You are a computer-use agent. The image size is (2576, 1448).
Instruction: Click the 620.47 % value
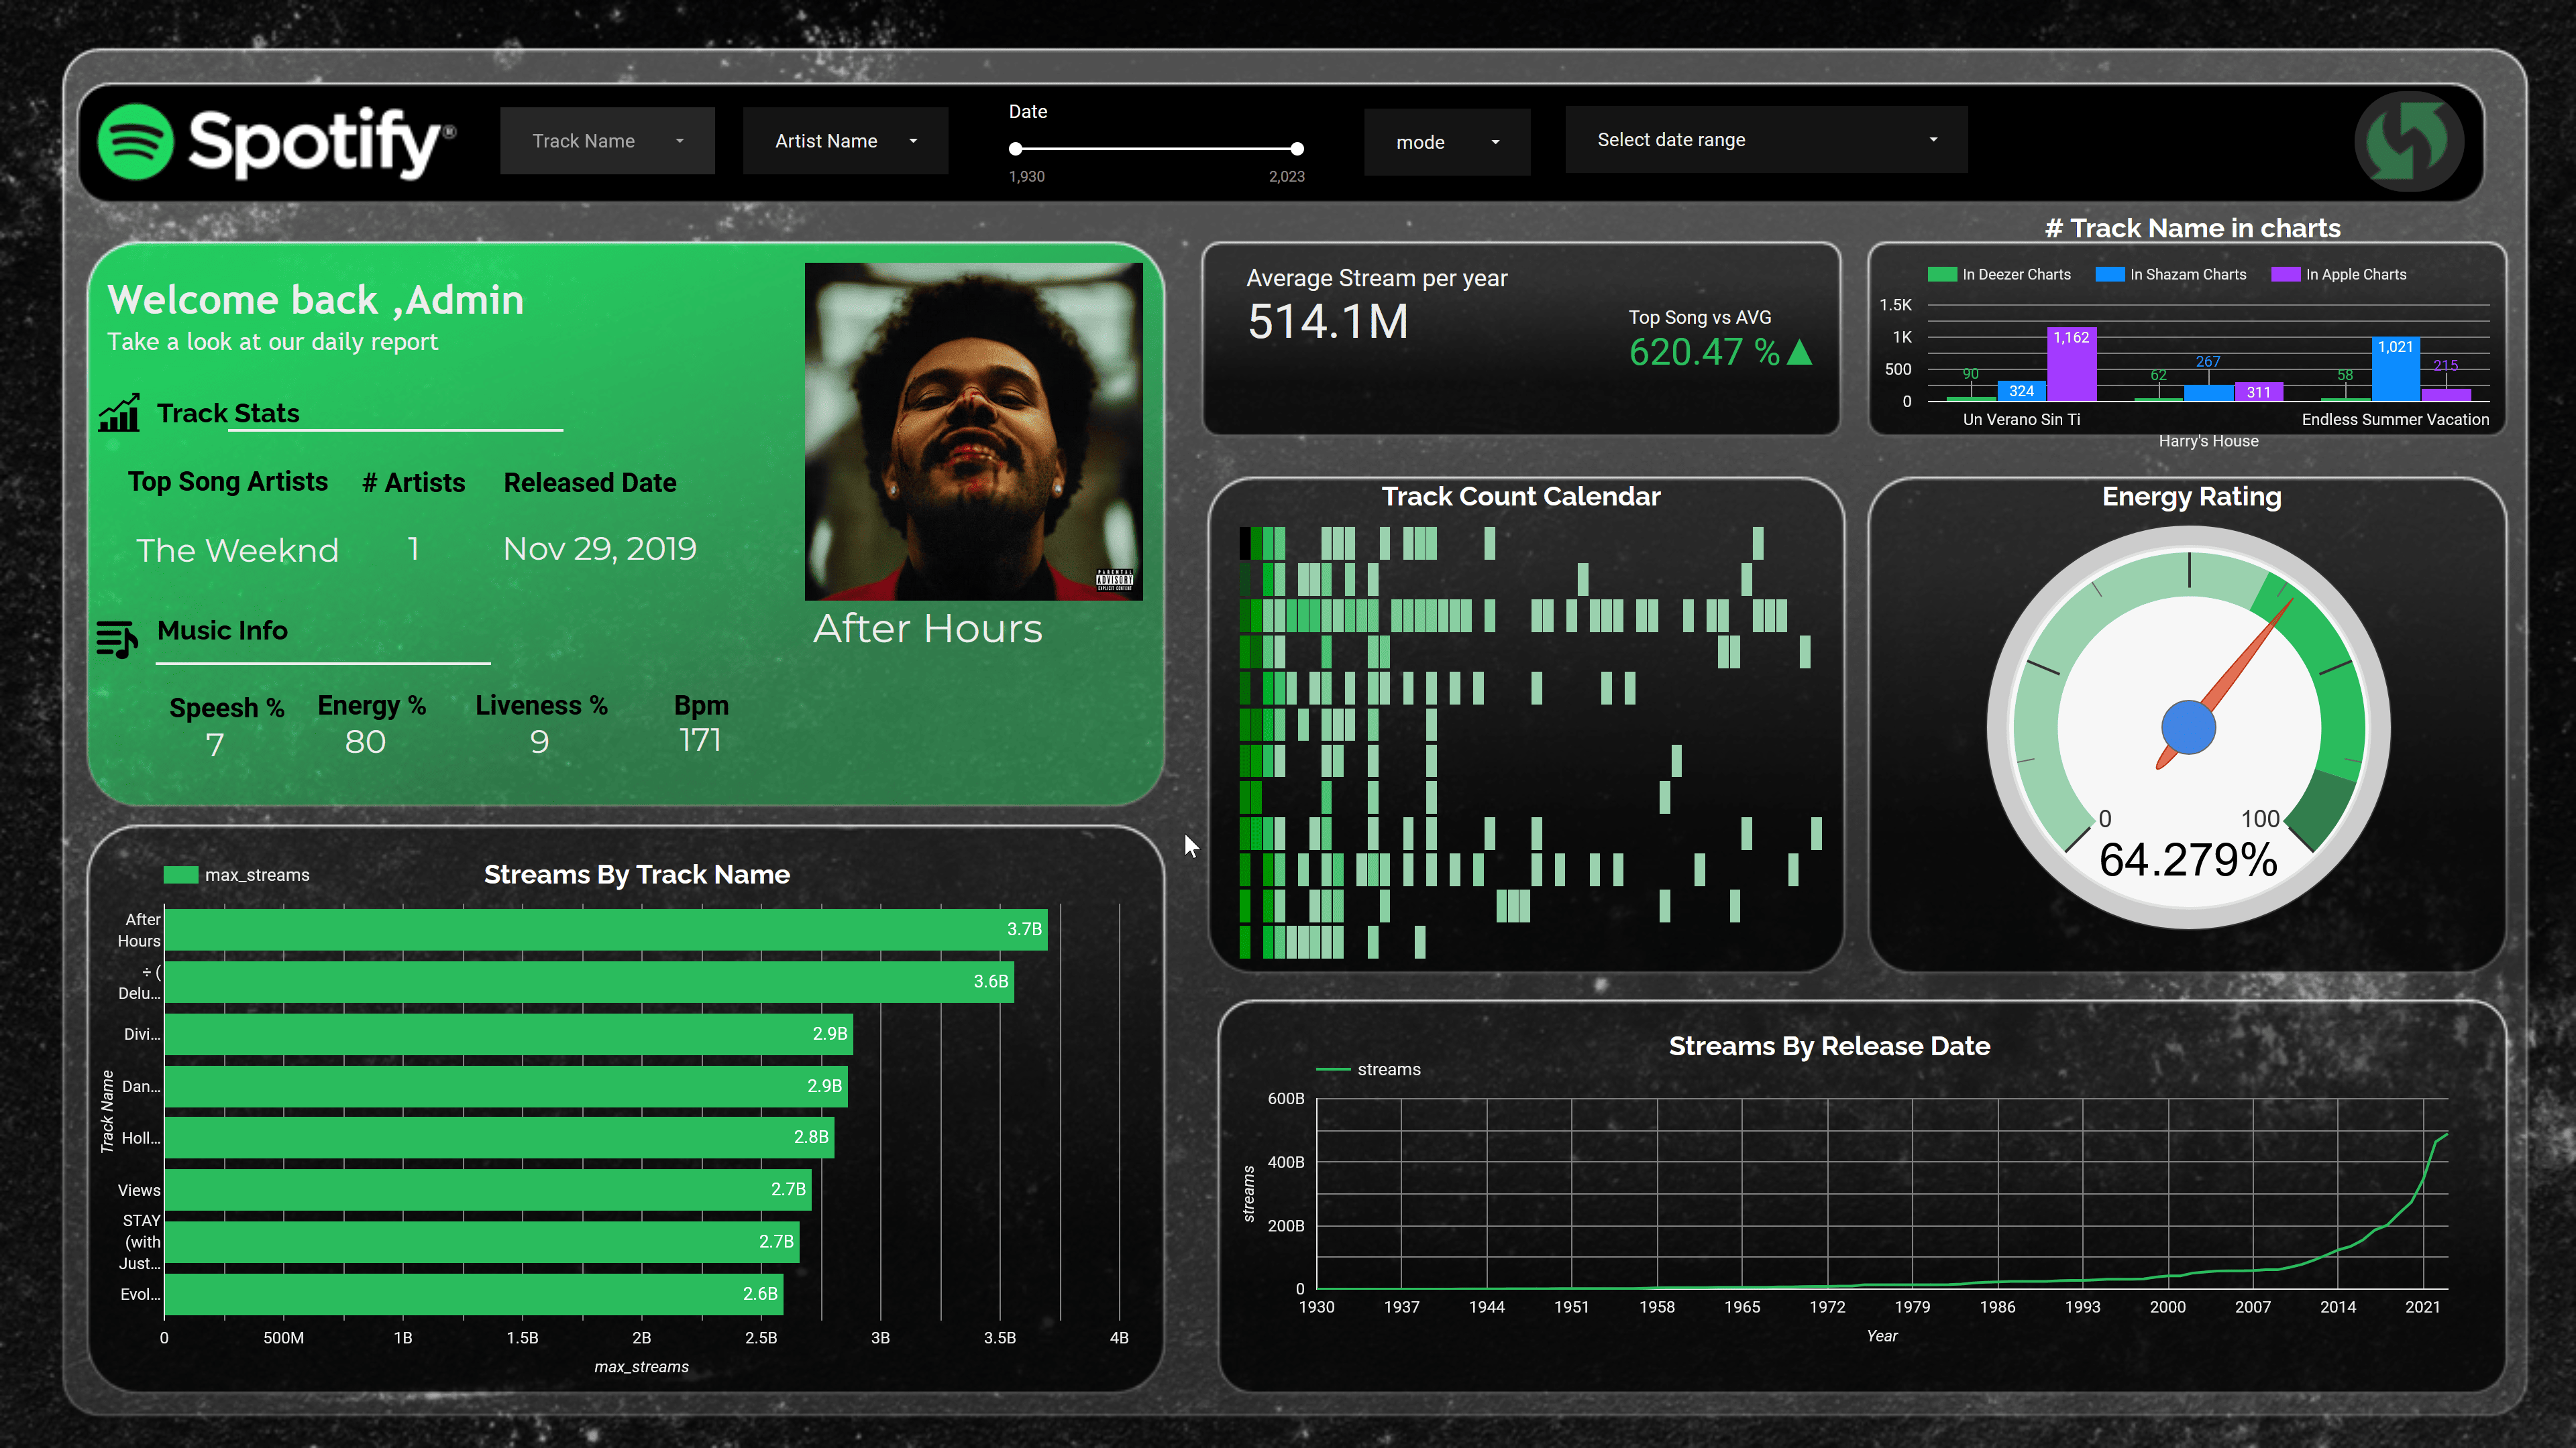(1704, 352)
